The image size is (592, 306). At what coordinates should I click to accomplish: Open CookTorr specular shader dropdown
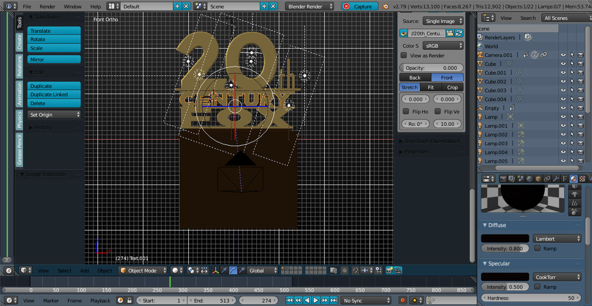(x=557, y=277)
